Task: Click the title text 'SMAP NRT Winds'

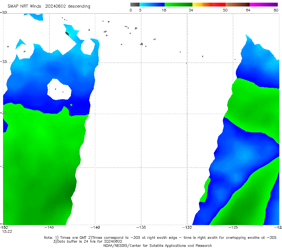Action: (x=24, y=6)
